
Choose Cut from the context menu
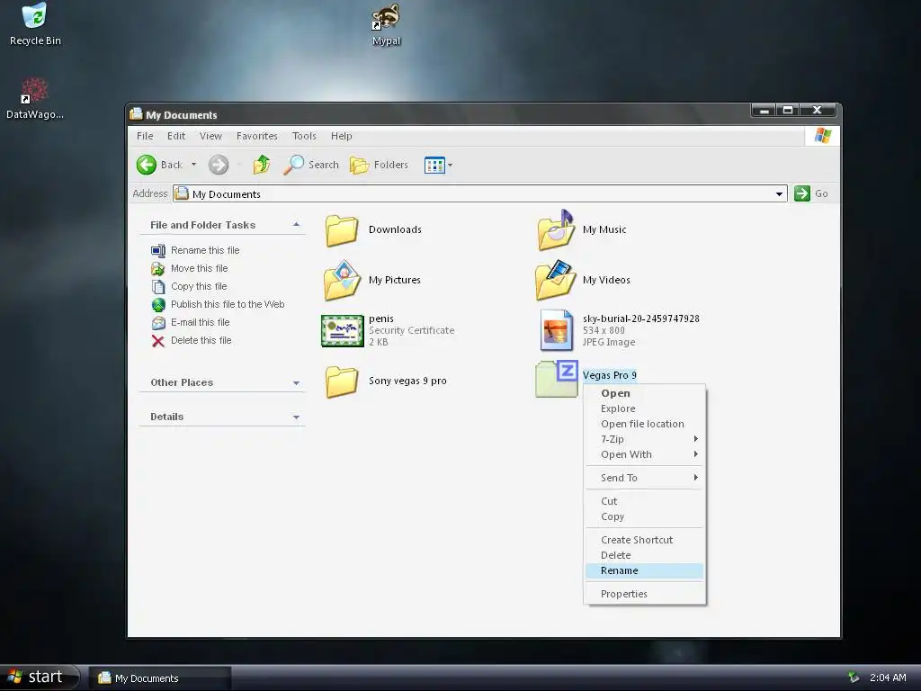[x=644, y=501]
